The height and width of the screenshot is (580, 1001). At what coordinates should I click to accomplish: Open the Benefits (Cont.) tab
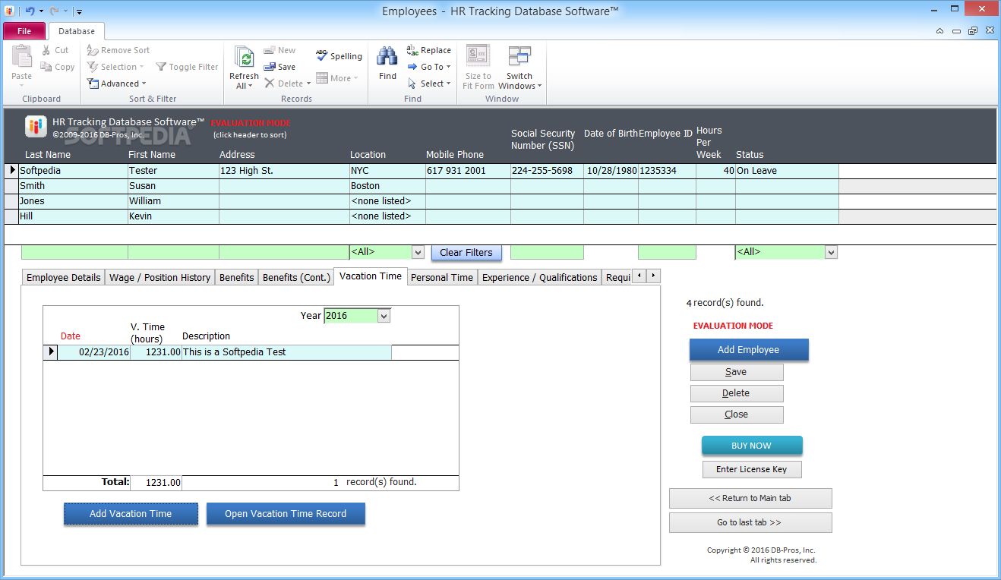296,277
